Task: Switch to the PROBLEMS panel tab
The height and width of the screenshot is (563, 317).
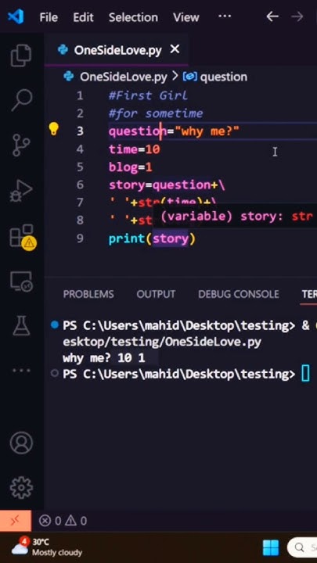Action: [x=88, y=294]
